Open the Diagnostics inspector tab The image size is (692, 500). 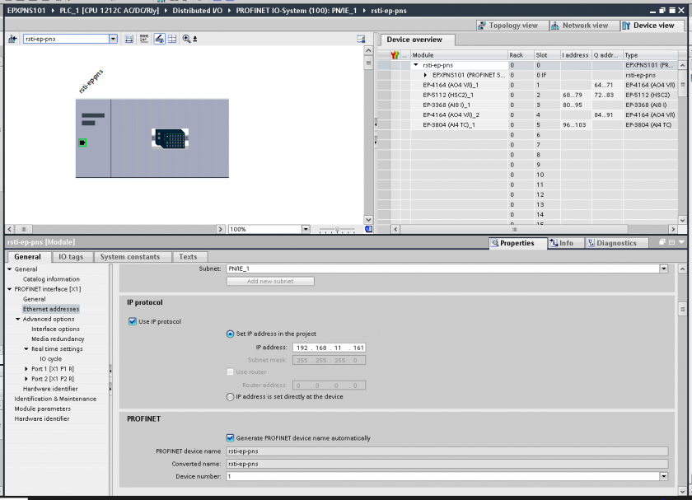(616, 243)
